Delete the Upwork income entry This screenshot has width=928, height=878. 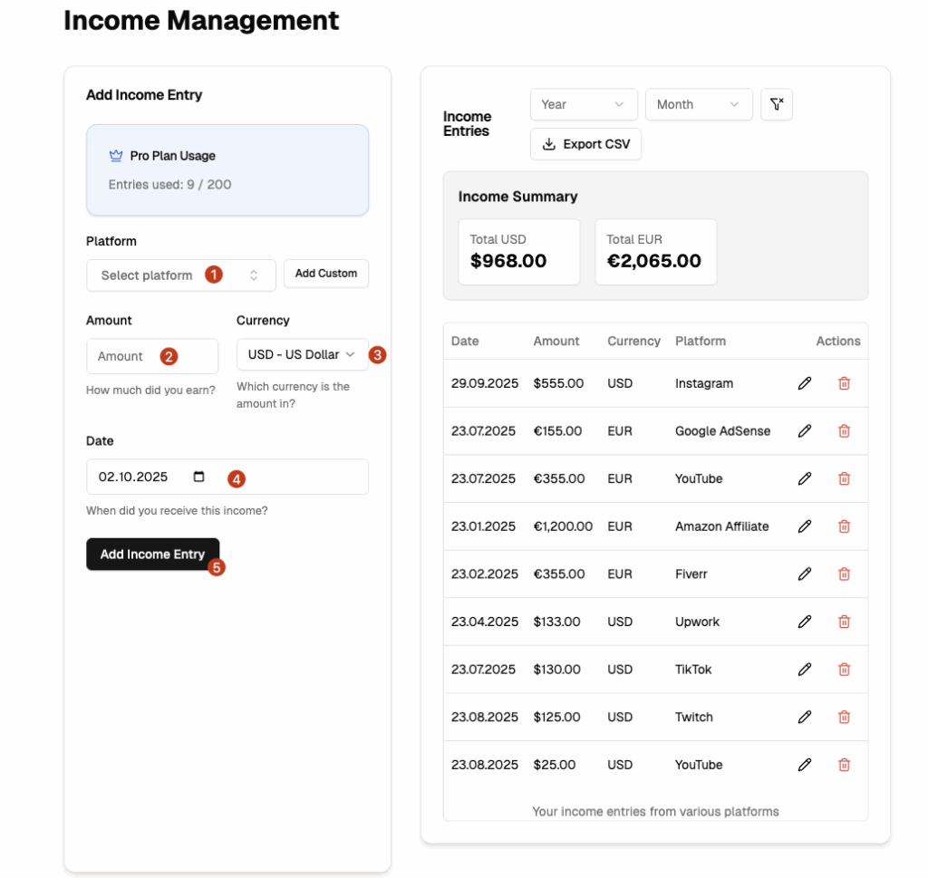[844, 622]
